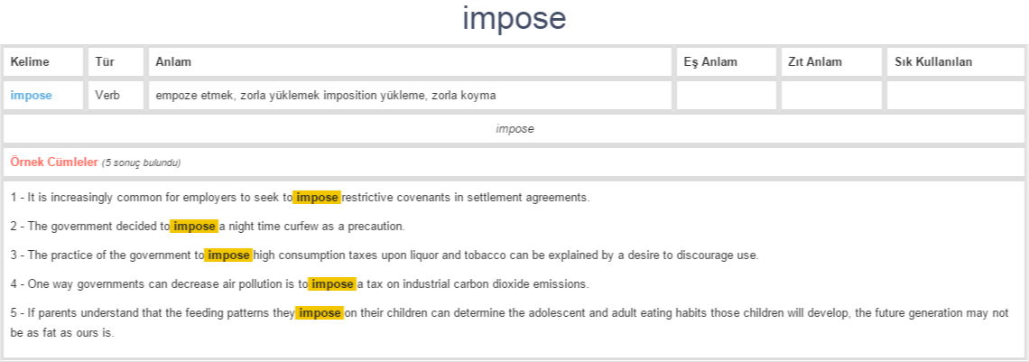Click the "Verb" type cell
The image size is (1029, 362).
tap(107, 95)
